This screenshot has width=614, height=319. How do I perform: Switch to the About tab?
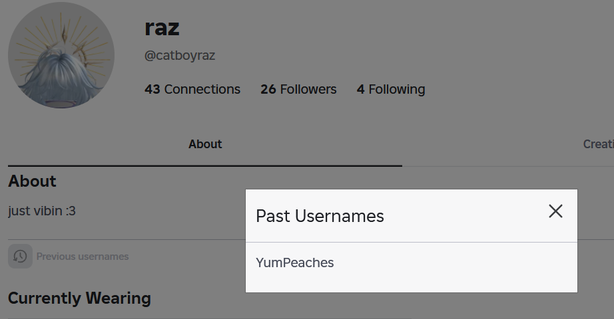click(x=205, y=144)
